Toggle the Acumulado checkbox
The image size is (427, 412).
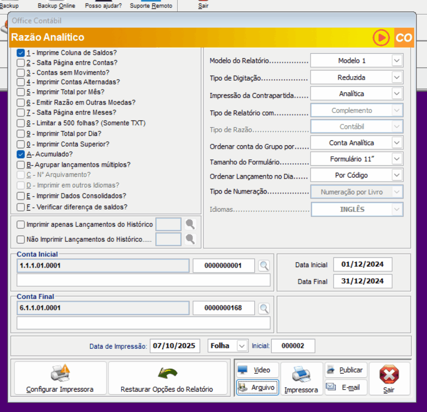pyautogui.click(x=20, y=154)
